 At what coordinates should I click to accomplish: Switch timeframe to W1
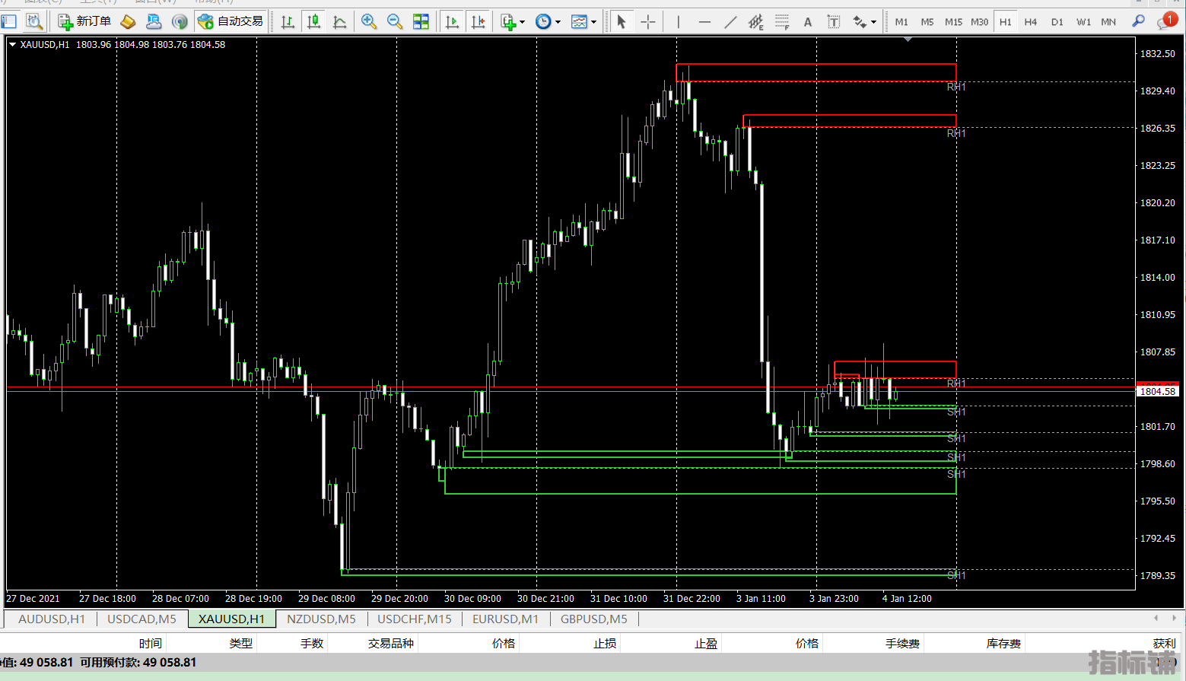[x=1083, y=21]
